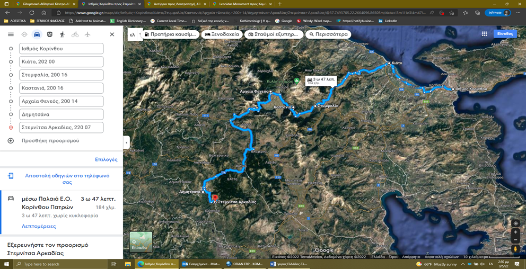Click the Δημητσάνα waypoint field
The image size is (526, 269).
62,114
